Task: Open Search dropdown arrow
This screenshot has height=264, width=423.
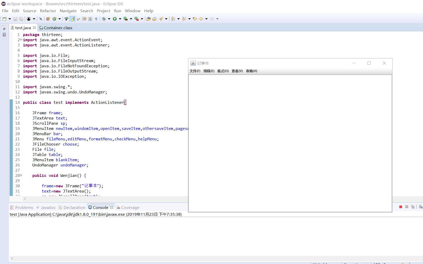Action: pos(166,19)
